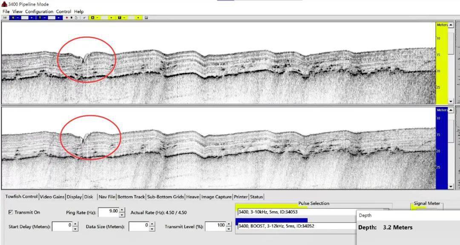Click the checkmark icon in toolbar
The height and width of the screenshot is (245, 460).
pyautogui.click(x=84, y=18)
